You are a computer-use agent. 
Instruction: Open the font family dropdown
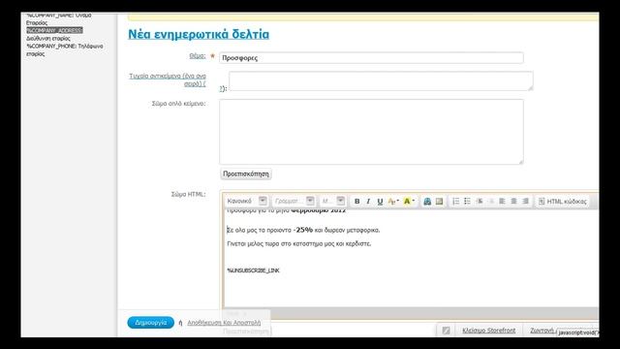[294, 201]
